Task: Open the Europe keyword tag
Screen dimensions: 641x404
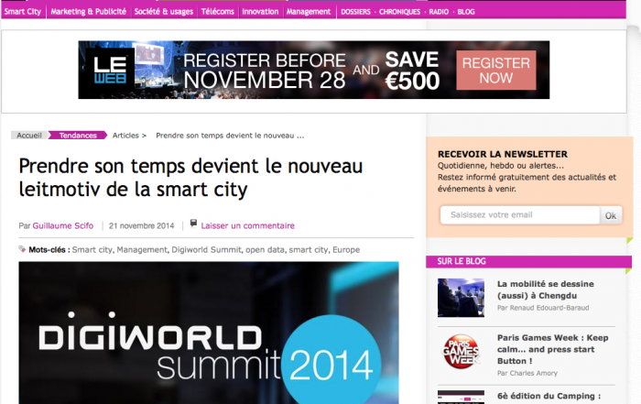Action: 346,249
